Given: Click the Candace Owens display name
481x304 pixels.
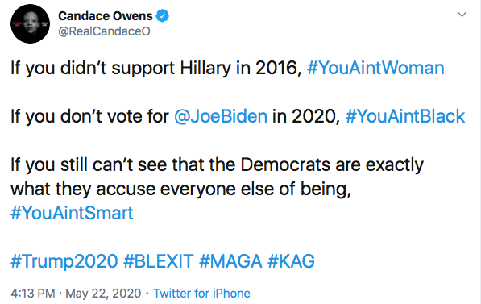Looking at the screenshot, I should click(106, 15).
